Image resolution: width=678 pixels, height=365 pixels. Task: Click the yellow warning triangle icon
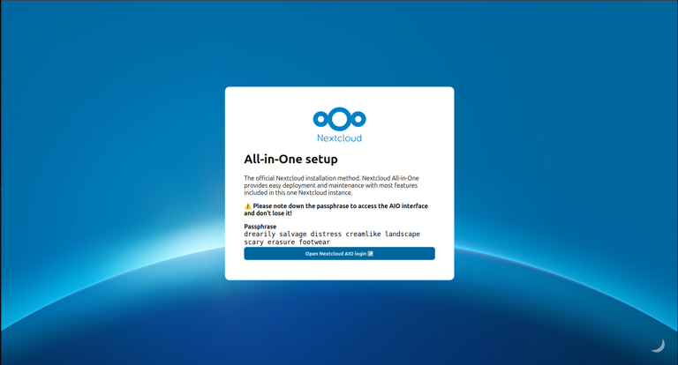pos(248,206)
